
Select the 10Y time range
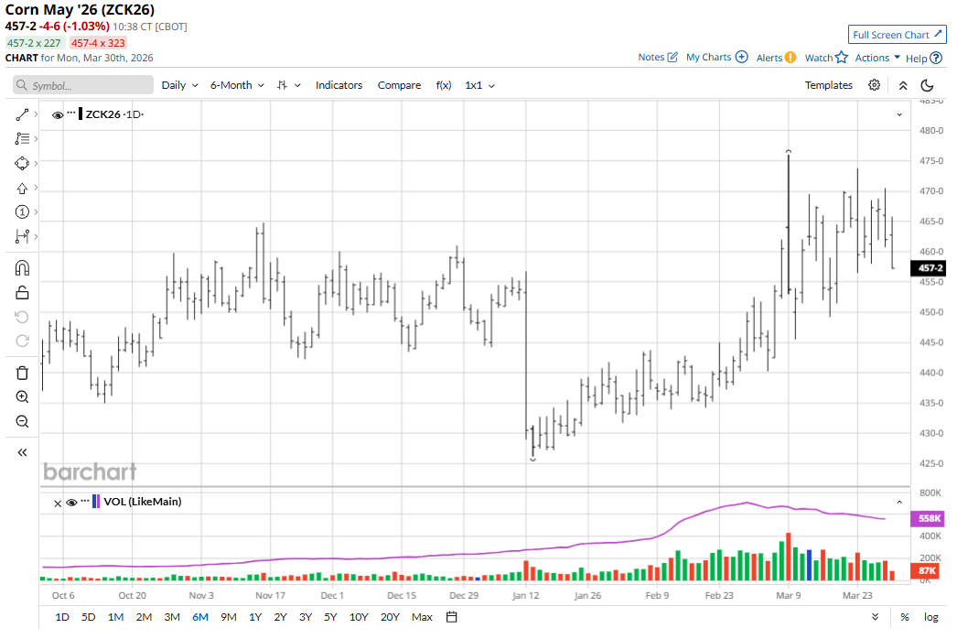click(358, 617)
